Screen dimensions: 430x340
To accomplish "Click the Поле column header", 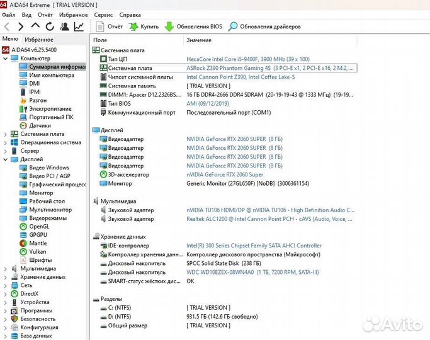I will 100,40.
